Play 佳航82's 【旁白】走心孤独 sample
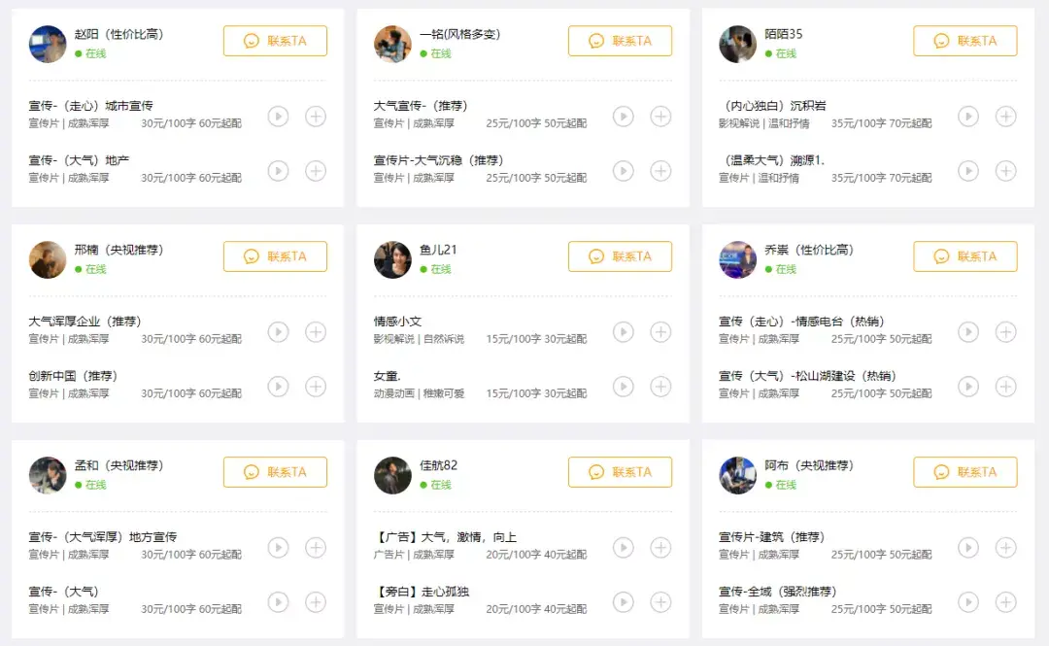 point(623,601)
